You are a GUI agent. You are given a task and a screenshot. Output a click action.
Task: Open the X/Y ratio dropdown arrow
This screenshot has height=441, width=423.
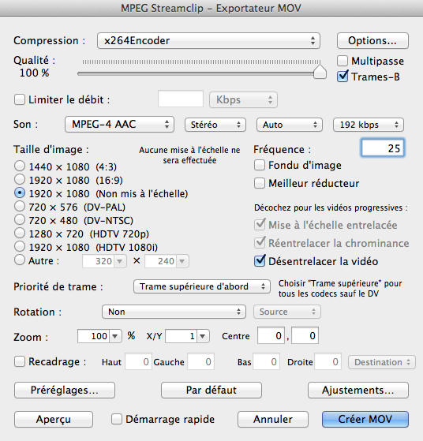coord(202,336)
